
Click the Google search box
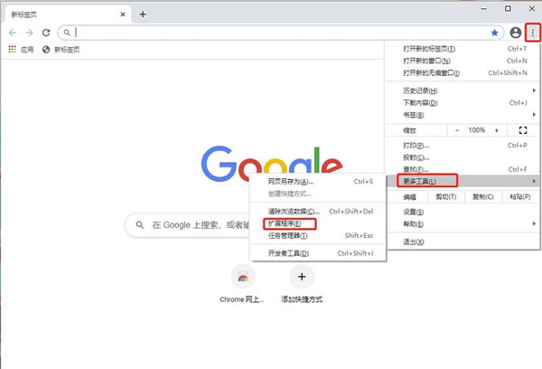coord(189,225)
